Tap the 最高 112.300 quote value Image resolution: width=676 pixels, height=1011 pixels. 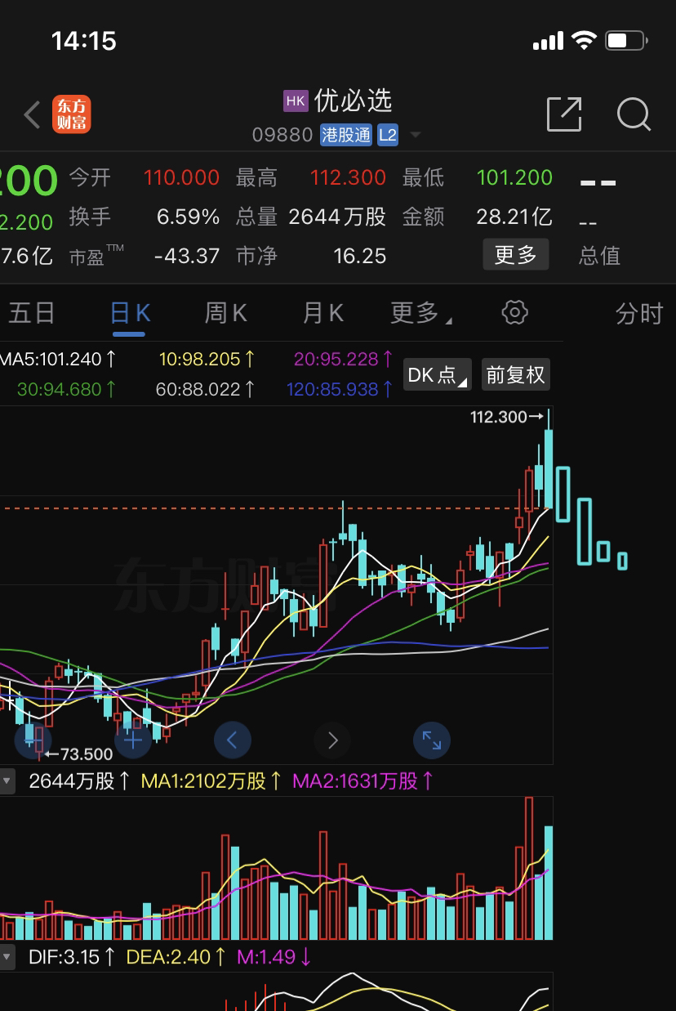[x=348, y=177]
